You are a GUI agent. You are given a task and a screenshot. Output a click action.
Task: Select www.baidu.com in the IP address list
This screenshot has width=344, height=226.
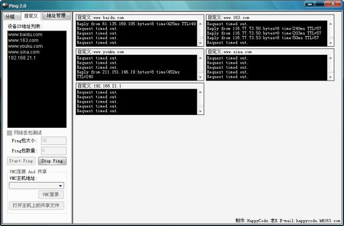point(25,34)
